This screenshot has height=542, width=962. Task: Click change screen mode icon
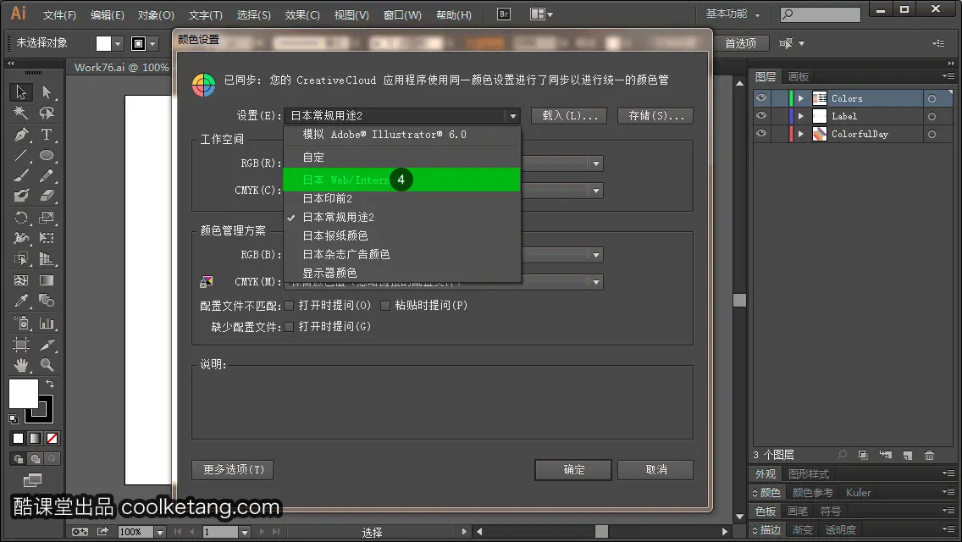click(32, 480)
